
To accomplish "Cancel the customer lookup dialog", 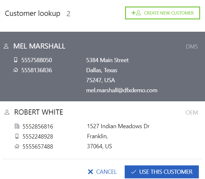I will point(102,172).
